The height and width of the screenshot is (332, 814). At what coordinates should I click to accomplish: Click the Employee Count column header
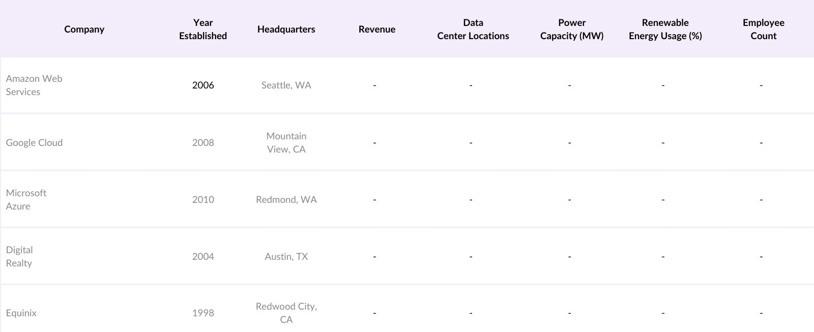point(763,29)
